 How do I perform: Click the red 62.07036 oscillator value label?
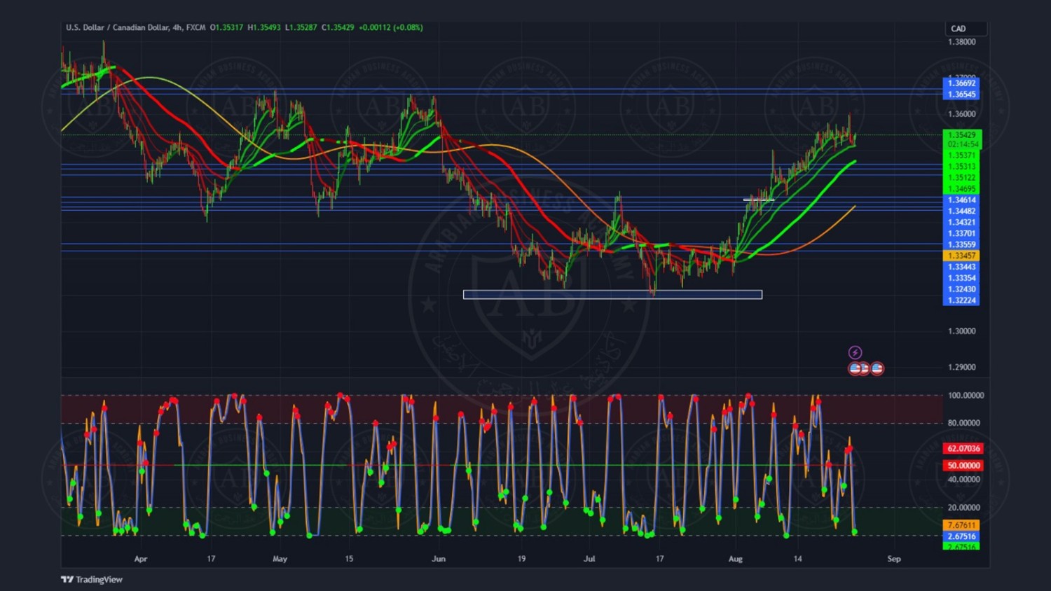coord(963,448)
